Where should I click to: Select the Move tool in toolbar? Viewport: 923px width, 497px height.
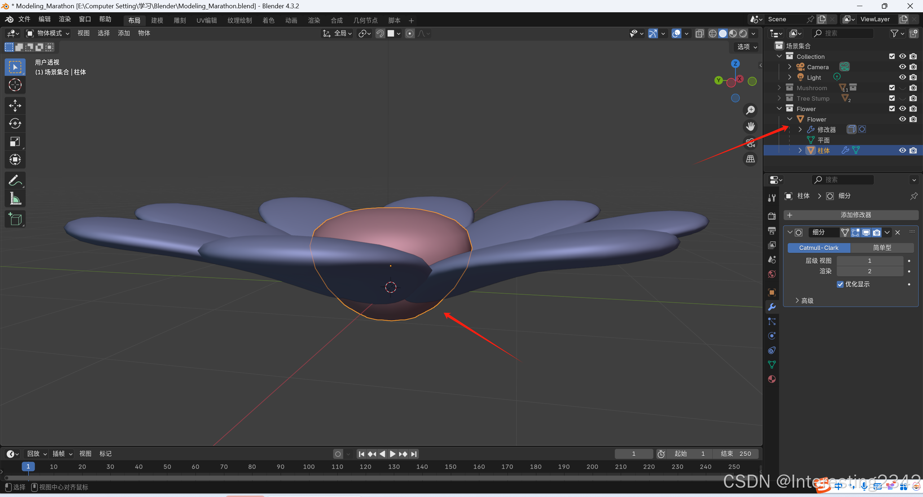(x=15, y=106)
